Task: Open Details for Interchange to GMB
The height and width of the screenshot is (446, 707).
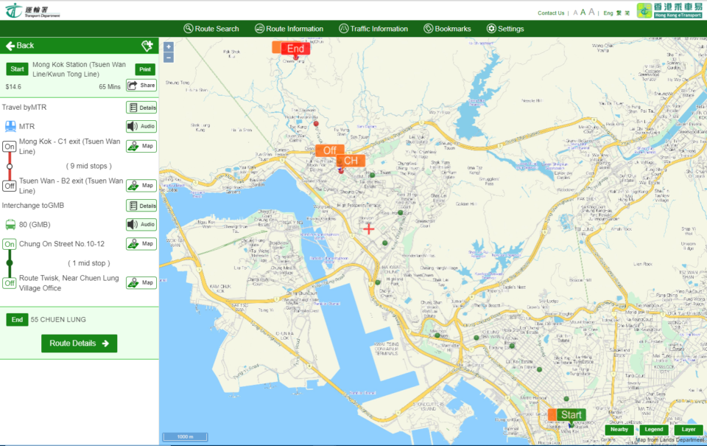Action: [141, 206]
